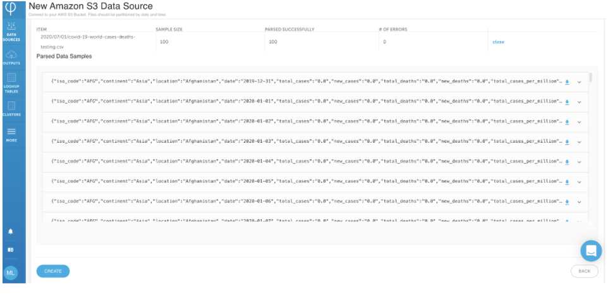
Task: Download sample dated 2020-01-06
Action: click(x=567, y=202)
